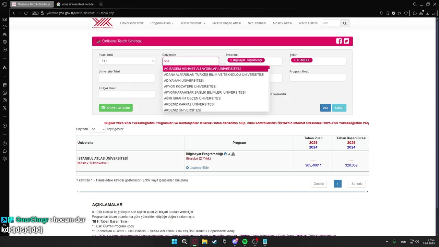Image resolution: width=439 pixels, height=247 pixels.
Task: Select AĞRI İBRAHİM ÇEÇEN ÜNİVERSİTESİ option
Action: 215,98
